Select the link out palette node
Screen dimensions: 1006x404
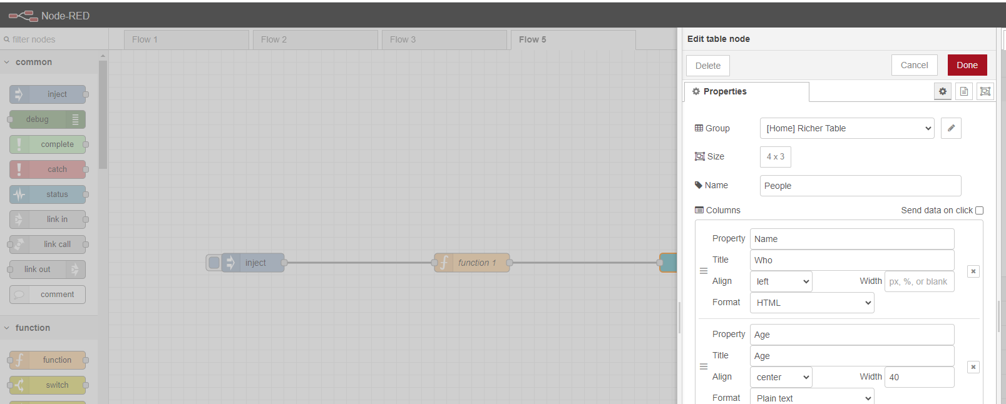48,270
